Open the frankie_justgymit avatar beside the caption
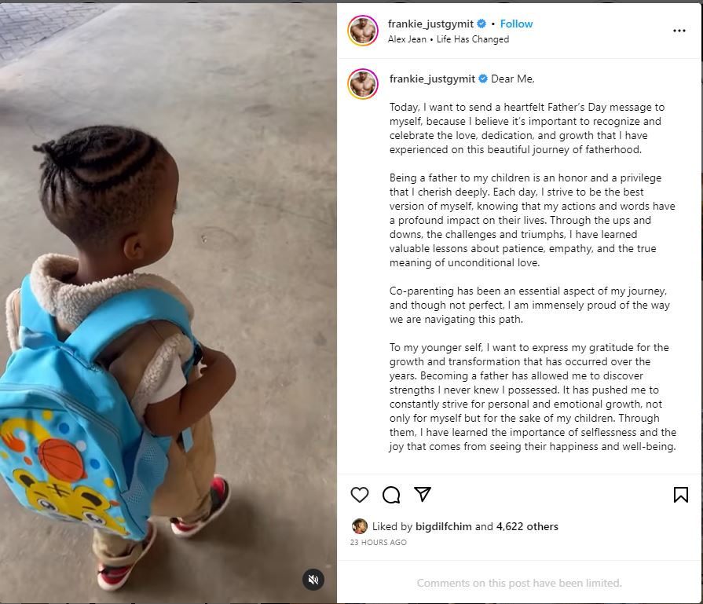 pyautogui.click(x=363, y=84)
